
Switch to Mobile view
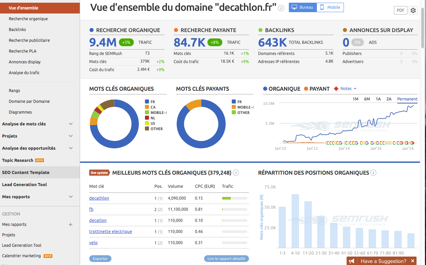point(330,7)
